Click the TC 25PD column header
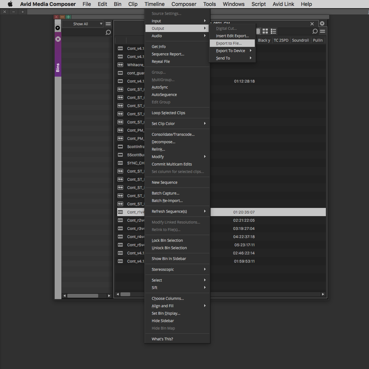 281,40
